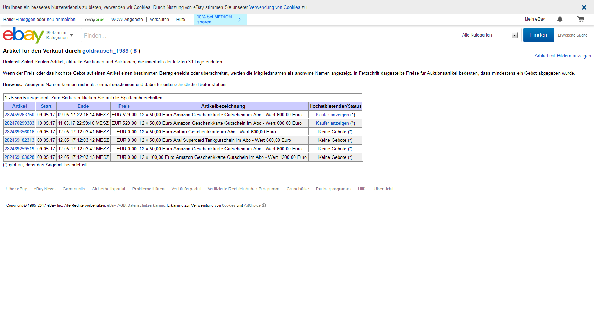Open Community footer link
Viewport: 594px width, 322px height.
point(74,189)
